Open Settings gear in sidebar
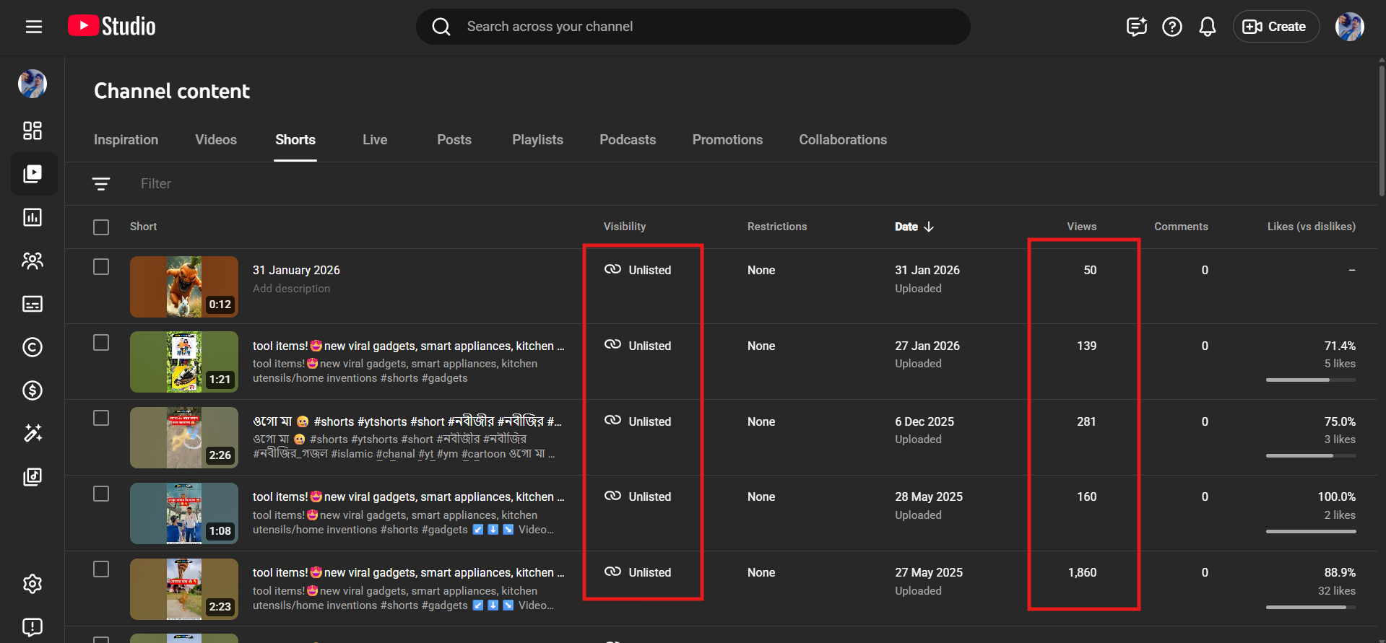This screenshot has width=1386, height=643. click(x=33, y=583)
